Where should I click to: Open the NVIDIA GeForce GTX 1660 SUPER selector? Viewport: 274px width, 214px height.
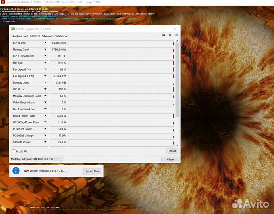click(x=36, y=159)
